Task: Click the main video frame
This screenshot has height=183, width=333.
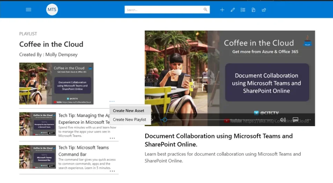Action: click(x=230, y=78)
